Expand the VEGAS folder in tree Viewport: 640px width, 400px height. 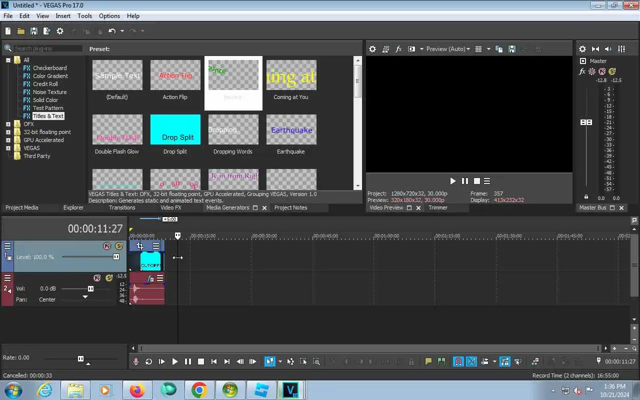pyautogui.click(x=8, y=148)
